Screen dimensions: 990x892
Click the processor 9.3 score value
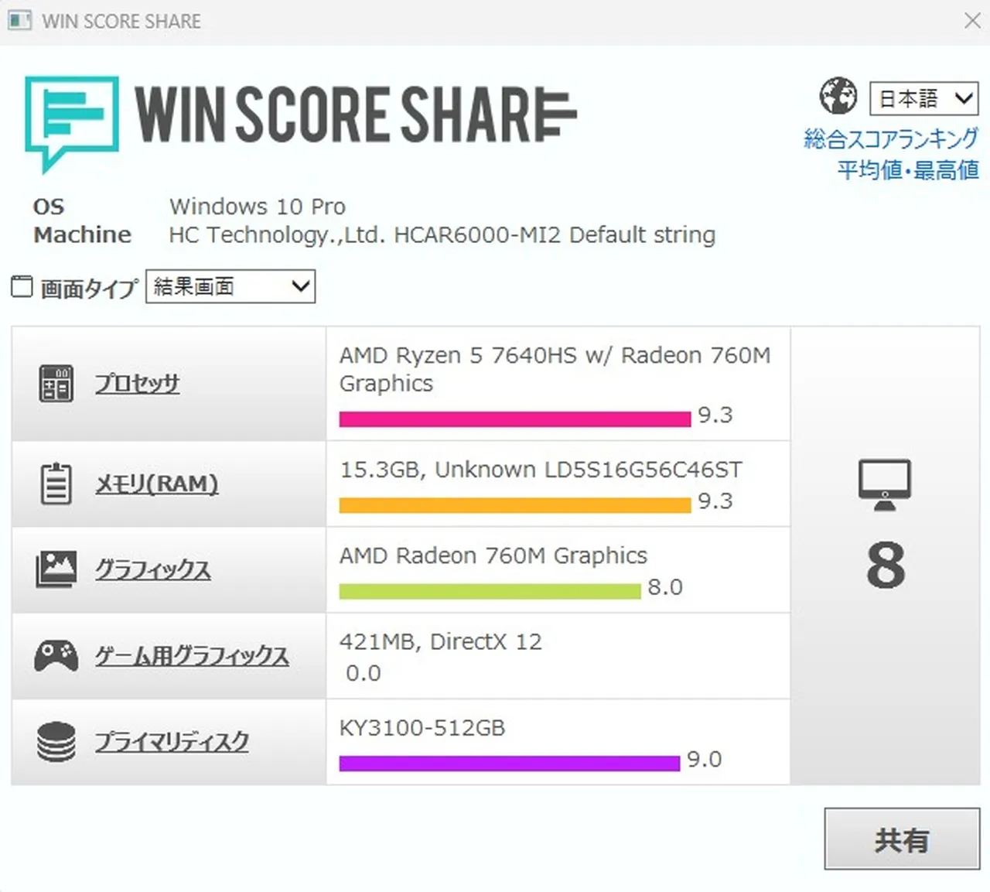pos(715,415)
